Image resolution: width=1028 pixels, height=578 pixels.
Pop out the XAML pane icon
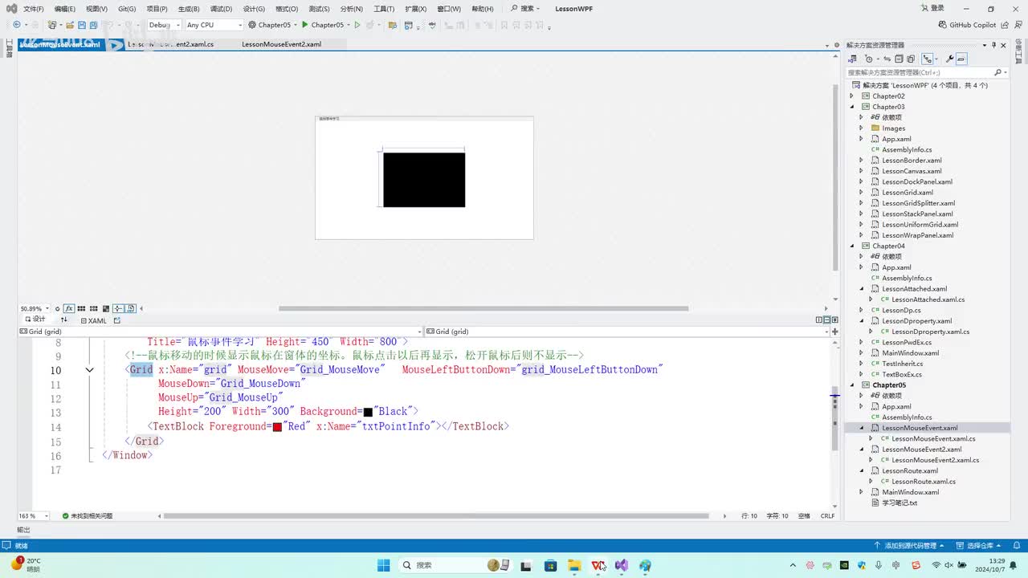(x=116, y=320)
